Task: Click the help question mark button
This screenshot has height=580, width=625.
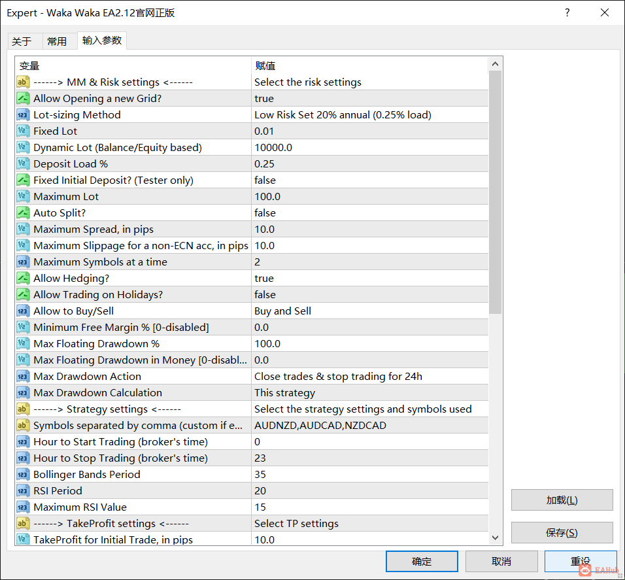Action: [x=567, y=13]
